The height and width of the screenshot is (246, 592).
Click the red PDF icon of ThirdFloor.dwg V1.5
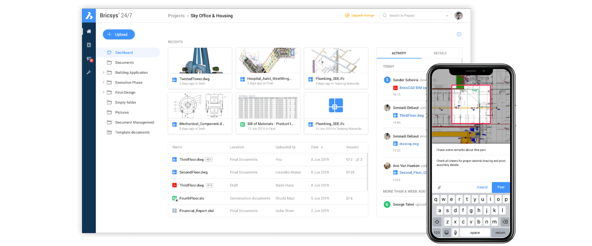(175, 185)
